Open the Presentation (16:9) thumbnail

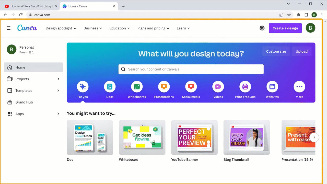pyautogui.click(x=298, y=137)
